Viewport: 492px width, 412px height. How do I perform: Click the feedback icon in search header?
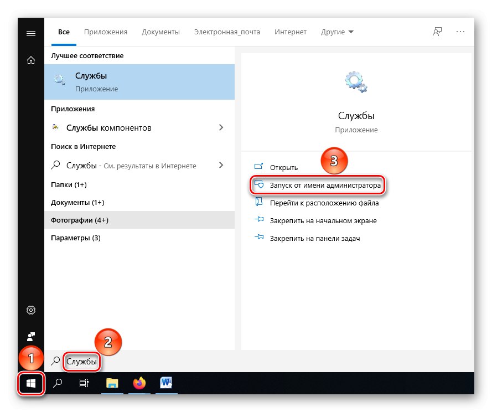pos(437,32)
